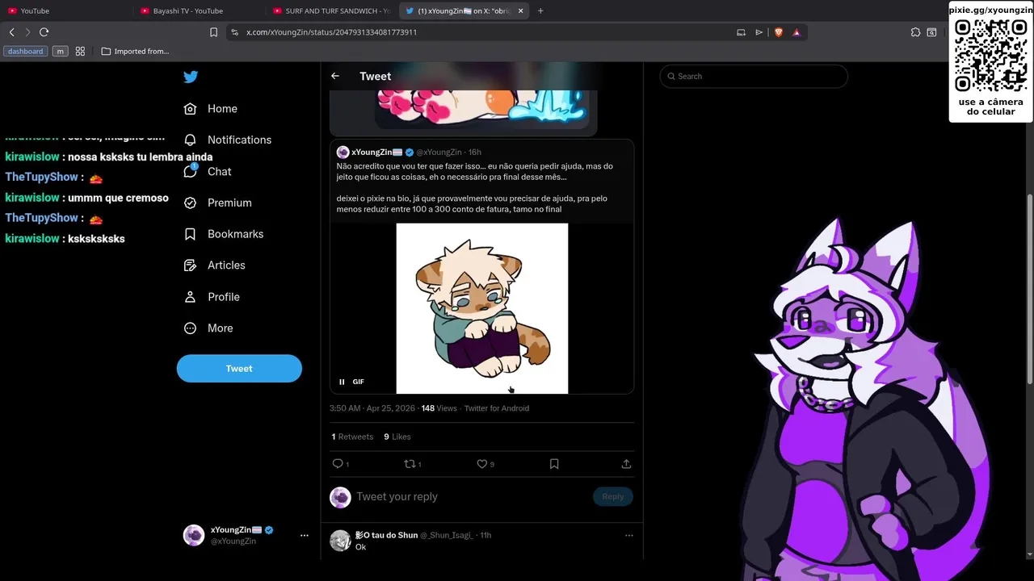Click the apps grid bookmark icon

tap(80, 52)
